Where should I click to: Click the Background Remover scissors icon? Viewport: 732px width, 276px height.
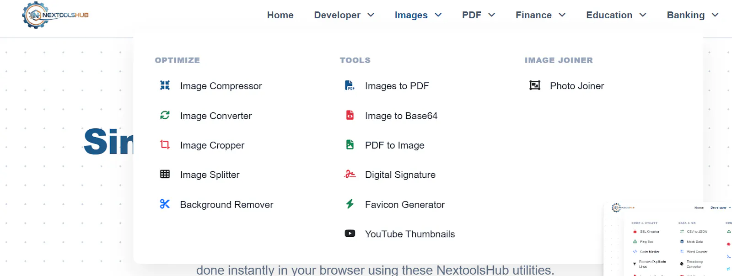pos(165,204)
